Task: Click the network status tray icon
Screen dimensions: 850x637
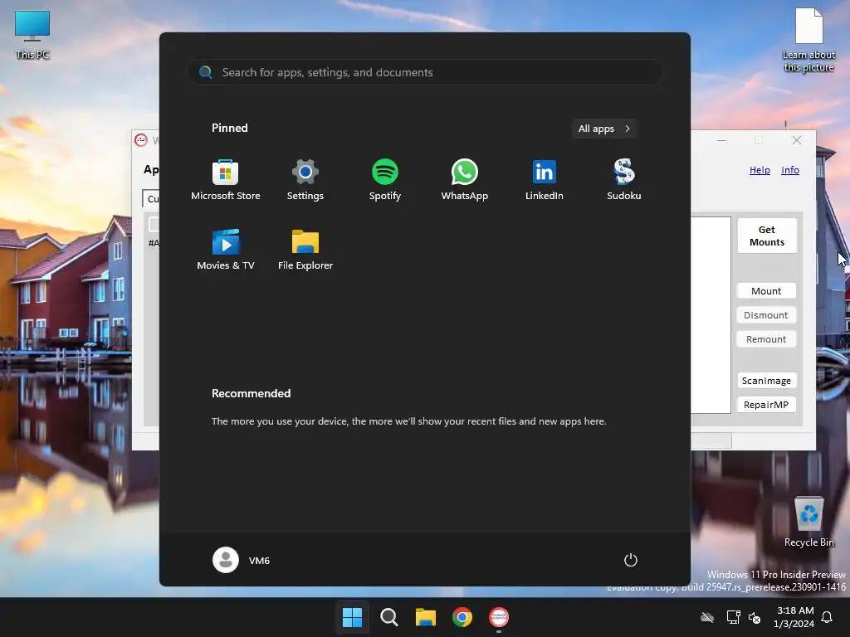Action: point(733,617)
